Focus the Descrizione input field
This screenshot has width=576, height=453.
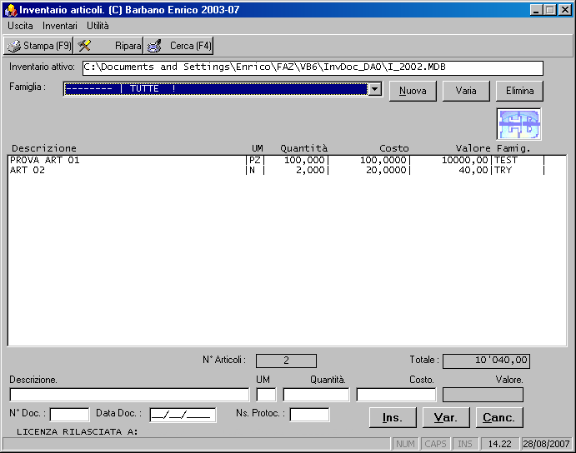coord(129,395)
